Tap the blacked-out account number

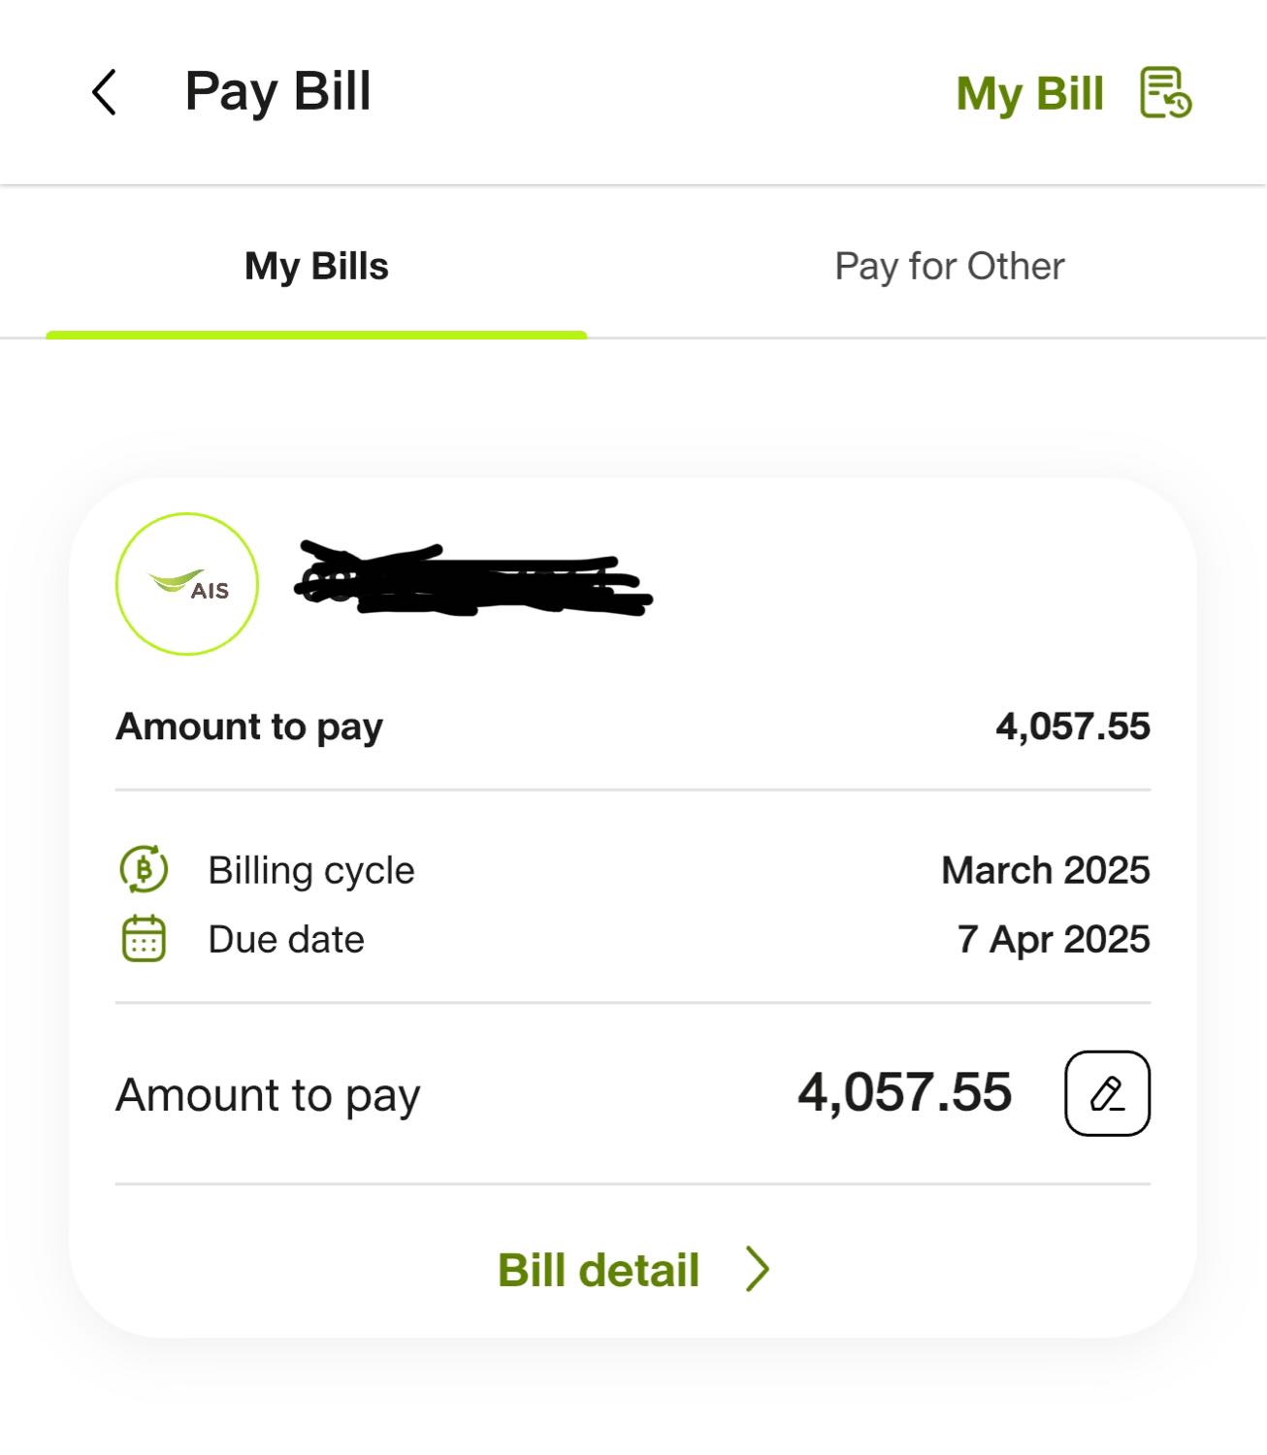(473, 578)
